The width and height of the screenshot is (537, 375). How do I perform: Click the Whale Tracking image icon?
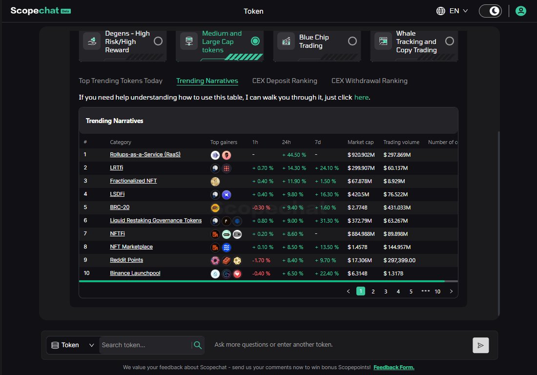tap(383, 41)
